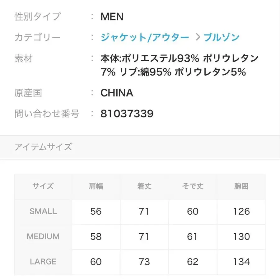Select the 着丈 column header
This screenshot has width=280, height=280.
click(144, 186)
